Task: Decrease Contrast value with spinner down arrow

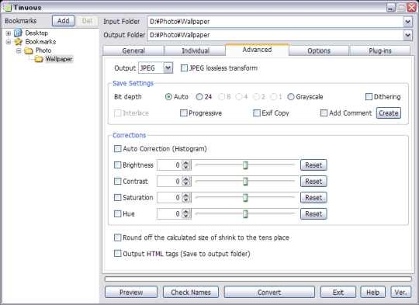Action: pyautogui.click(x=186, y=184)
